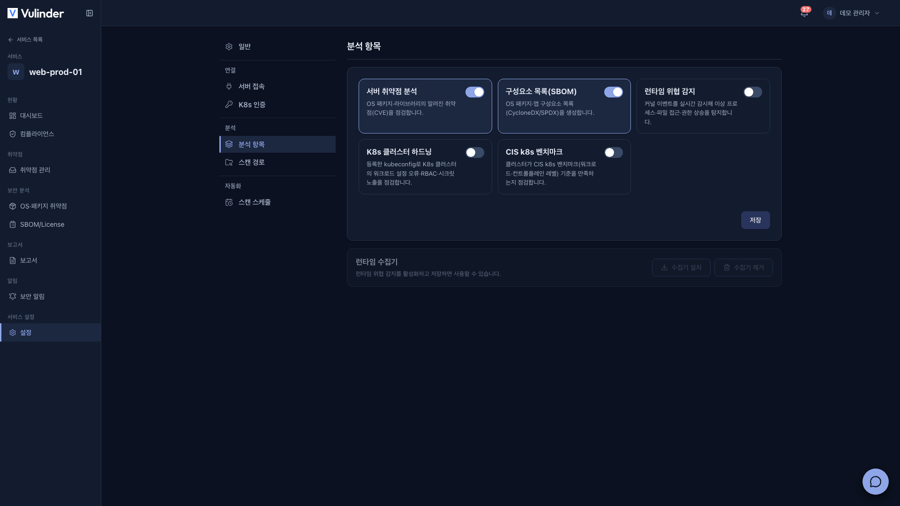
Task: Disable 서버 취약점 분석 toggle
Action: coord(474,92)
